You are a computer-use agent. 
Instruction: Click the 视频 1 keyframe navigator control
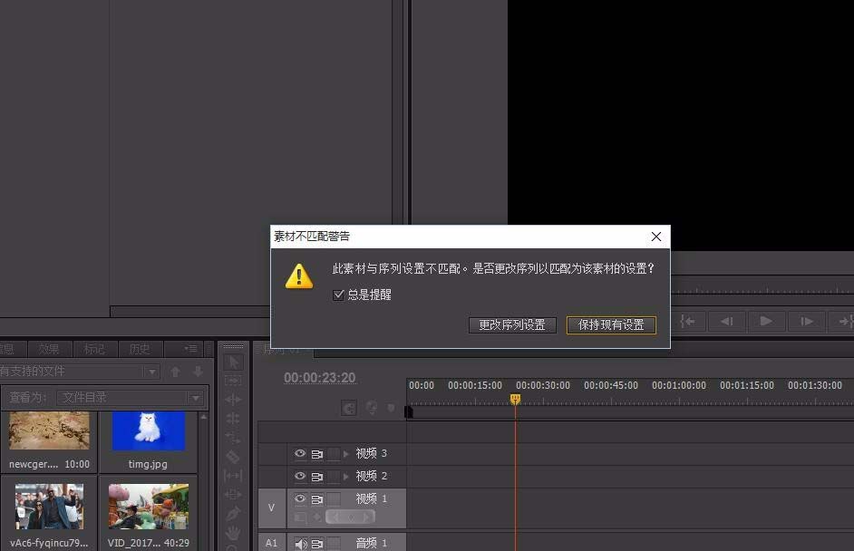[x=351, y=517]
